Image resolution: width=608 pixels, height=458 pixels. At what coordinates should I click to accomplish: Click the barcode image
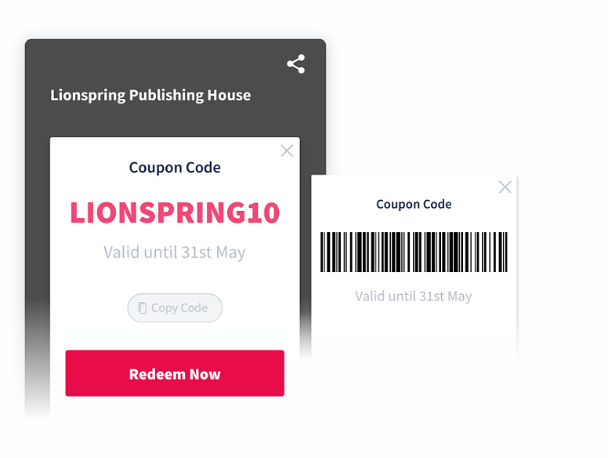point(414,252)
